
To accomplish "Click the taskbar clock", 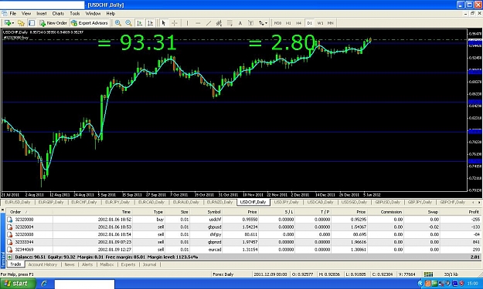I will tap(472, 284).
